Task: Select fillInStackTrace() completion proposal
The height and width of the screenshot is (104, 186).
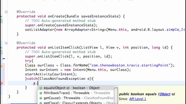Action: (76, 93)
